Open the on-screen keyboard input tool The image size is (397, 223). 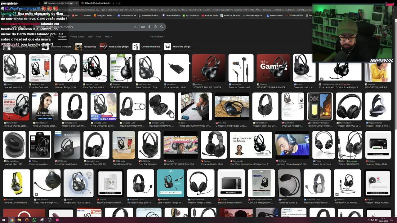[x=143, y=27]
